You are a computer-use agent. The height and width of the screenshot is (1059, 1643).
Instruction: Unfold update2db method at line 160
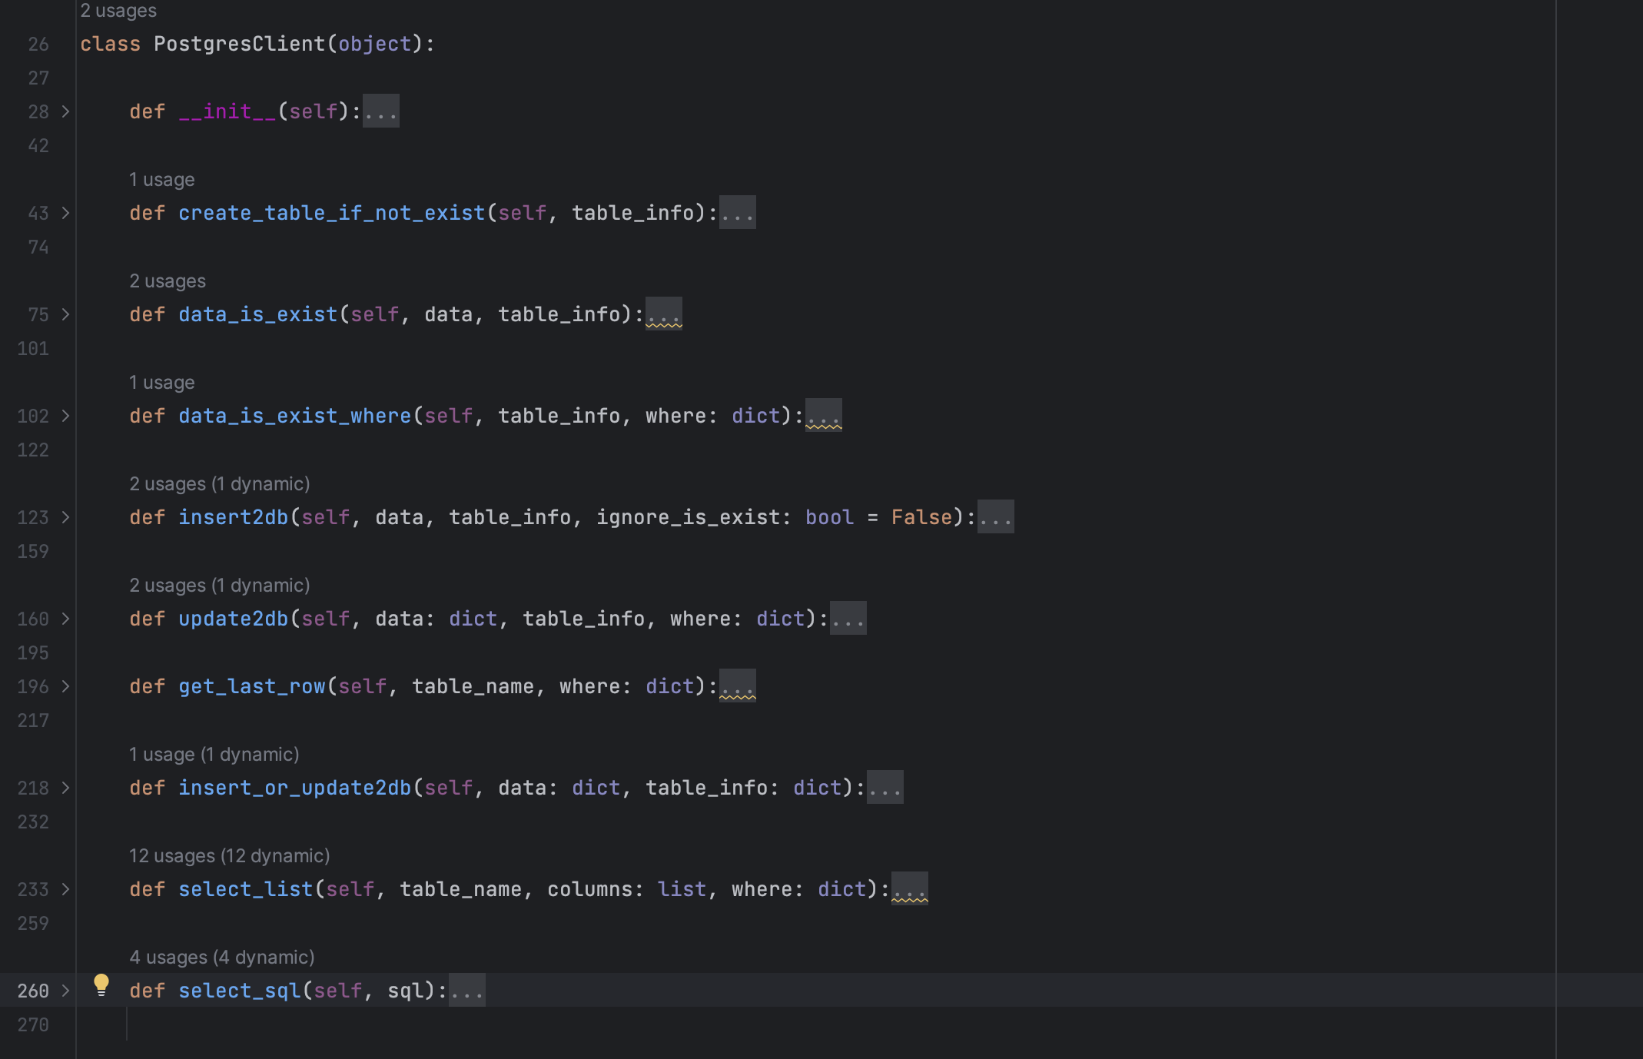pyautogui.click(x=65, y=619)
